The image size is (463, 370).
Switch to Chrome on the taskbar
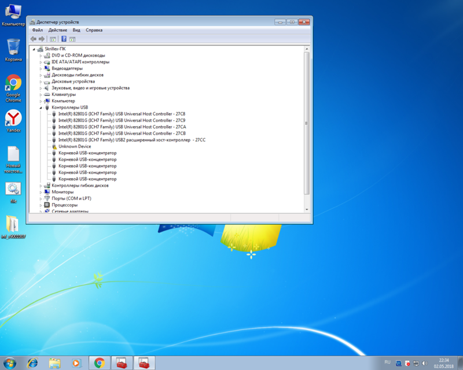point(100,363)
